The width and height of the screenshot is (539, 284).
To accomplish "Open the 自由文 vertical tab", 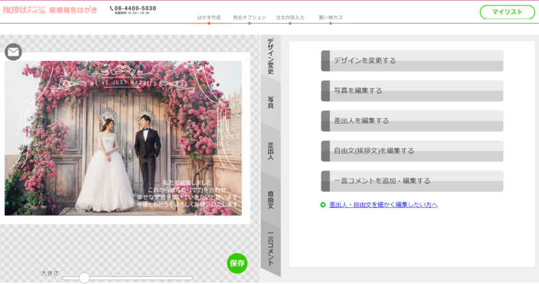I will coord(271,199).
